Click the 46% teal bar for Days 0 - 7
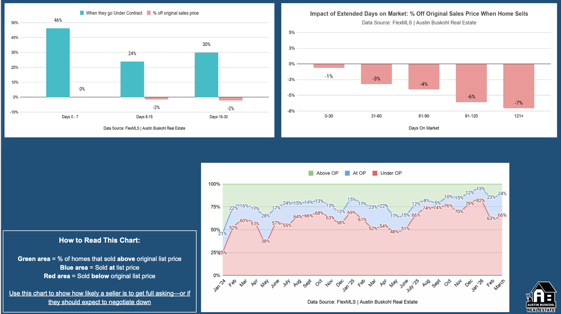This screenshot has height=314, width=561. 58,63
